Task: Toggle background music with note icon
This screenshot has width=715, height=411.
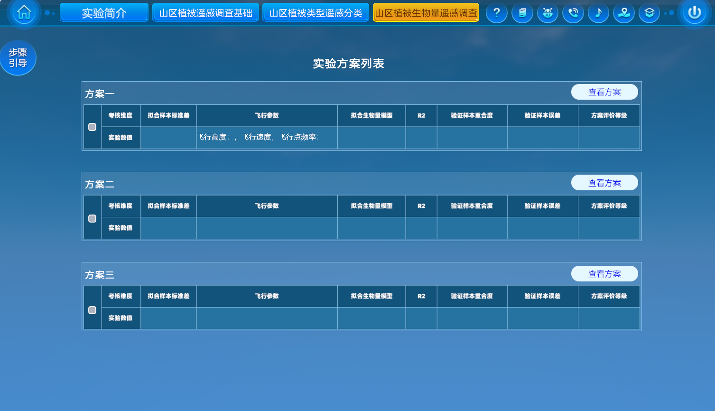Action: point(598,13)
